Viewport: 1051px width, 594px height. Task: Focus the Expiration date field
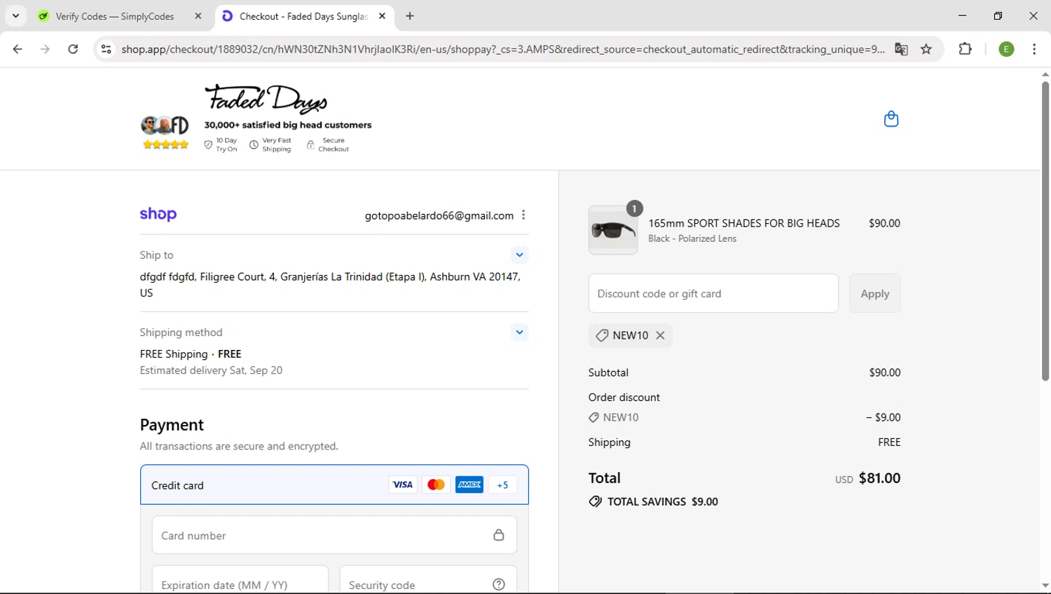(x=240, y=581)
